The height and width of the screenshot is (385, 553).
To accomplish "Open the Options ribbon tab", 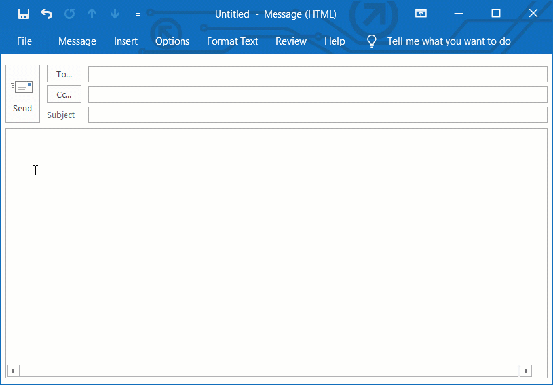I will click(x=172, y=41).
